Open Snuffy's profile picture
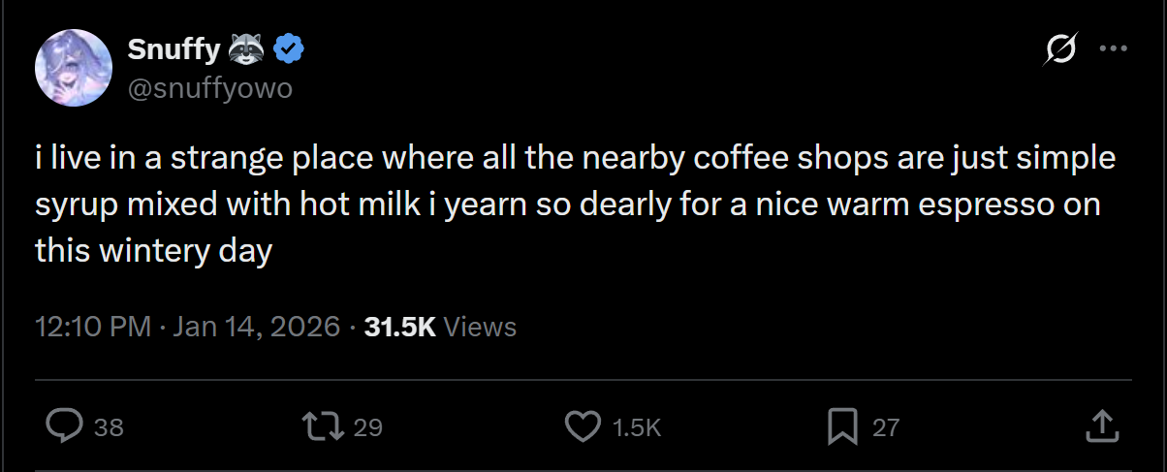 pyautogui.click(x=73, y=67)
